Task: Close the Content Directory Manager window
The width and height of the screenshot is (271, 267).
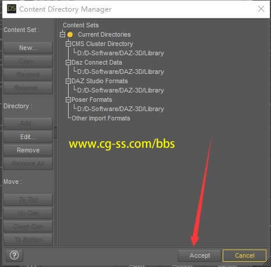Action: click(261, 9)
